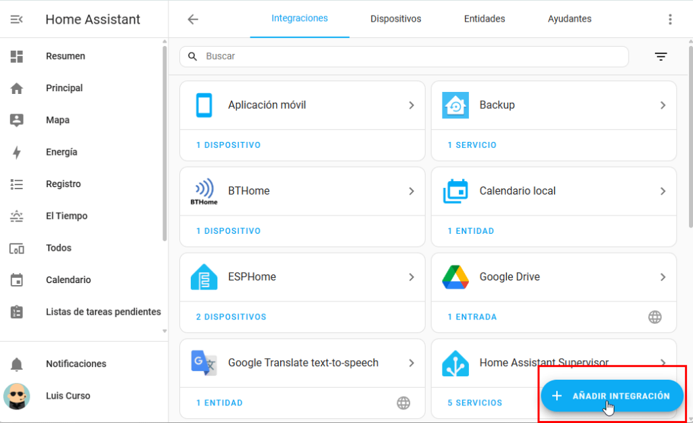
Task: Click the Google Drive logo icon
Action: click(x=455, y=277)
